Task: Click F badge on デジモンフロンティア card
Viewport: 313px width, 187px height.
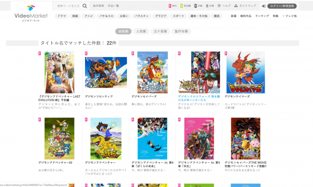Action: (86, 53)
